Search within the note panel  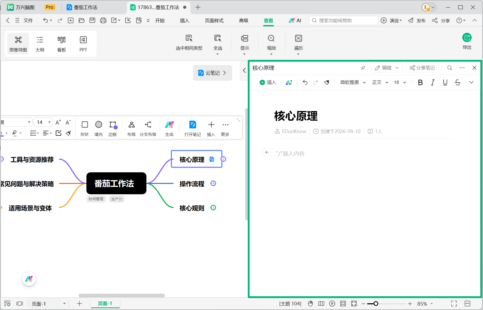[x=450, y=68]
